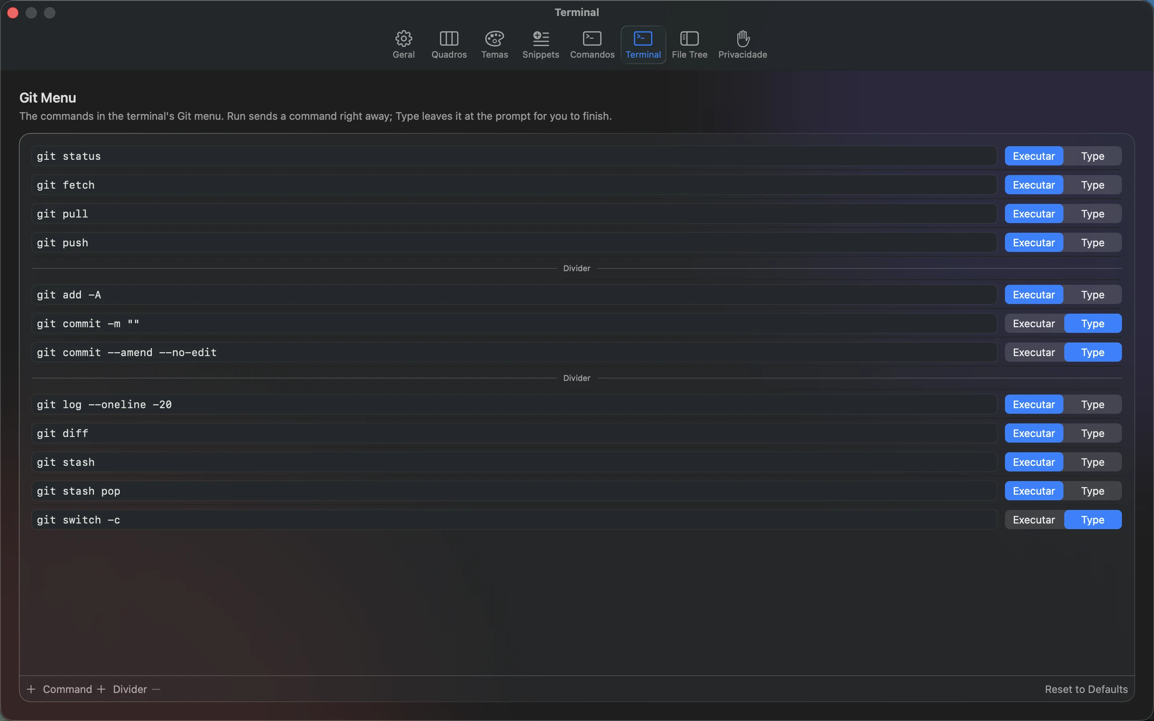Open the Temas palette tab
This screenshot has height=721, width=1154.
coord(494,45)
